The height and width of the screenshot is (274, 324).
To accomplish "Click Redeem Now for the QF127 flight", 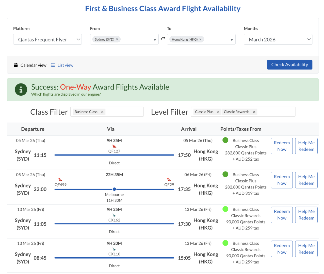I will (x=282, y=146).
